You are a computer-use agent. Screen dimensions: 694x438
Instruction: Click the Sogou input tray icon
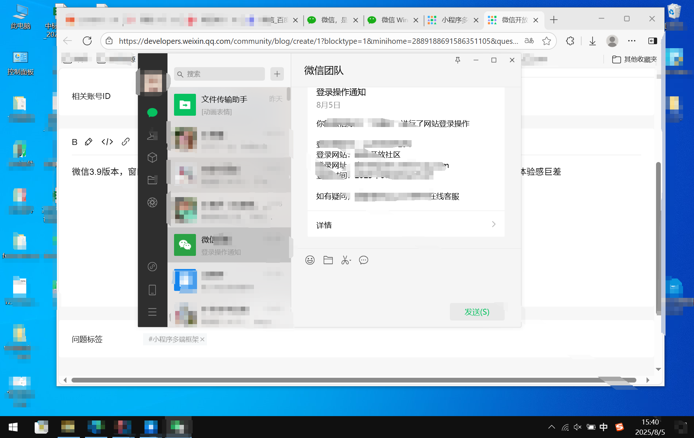point(620,427)
